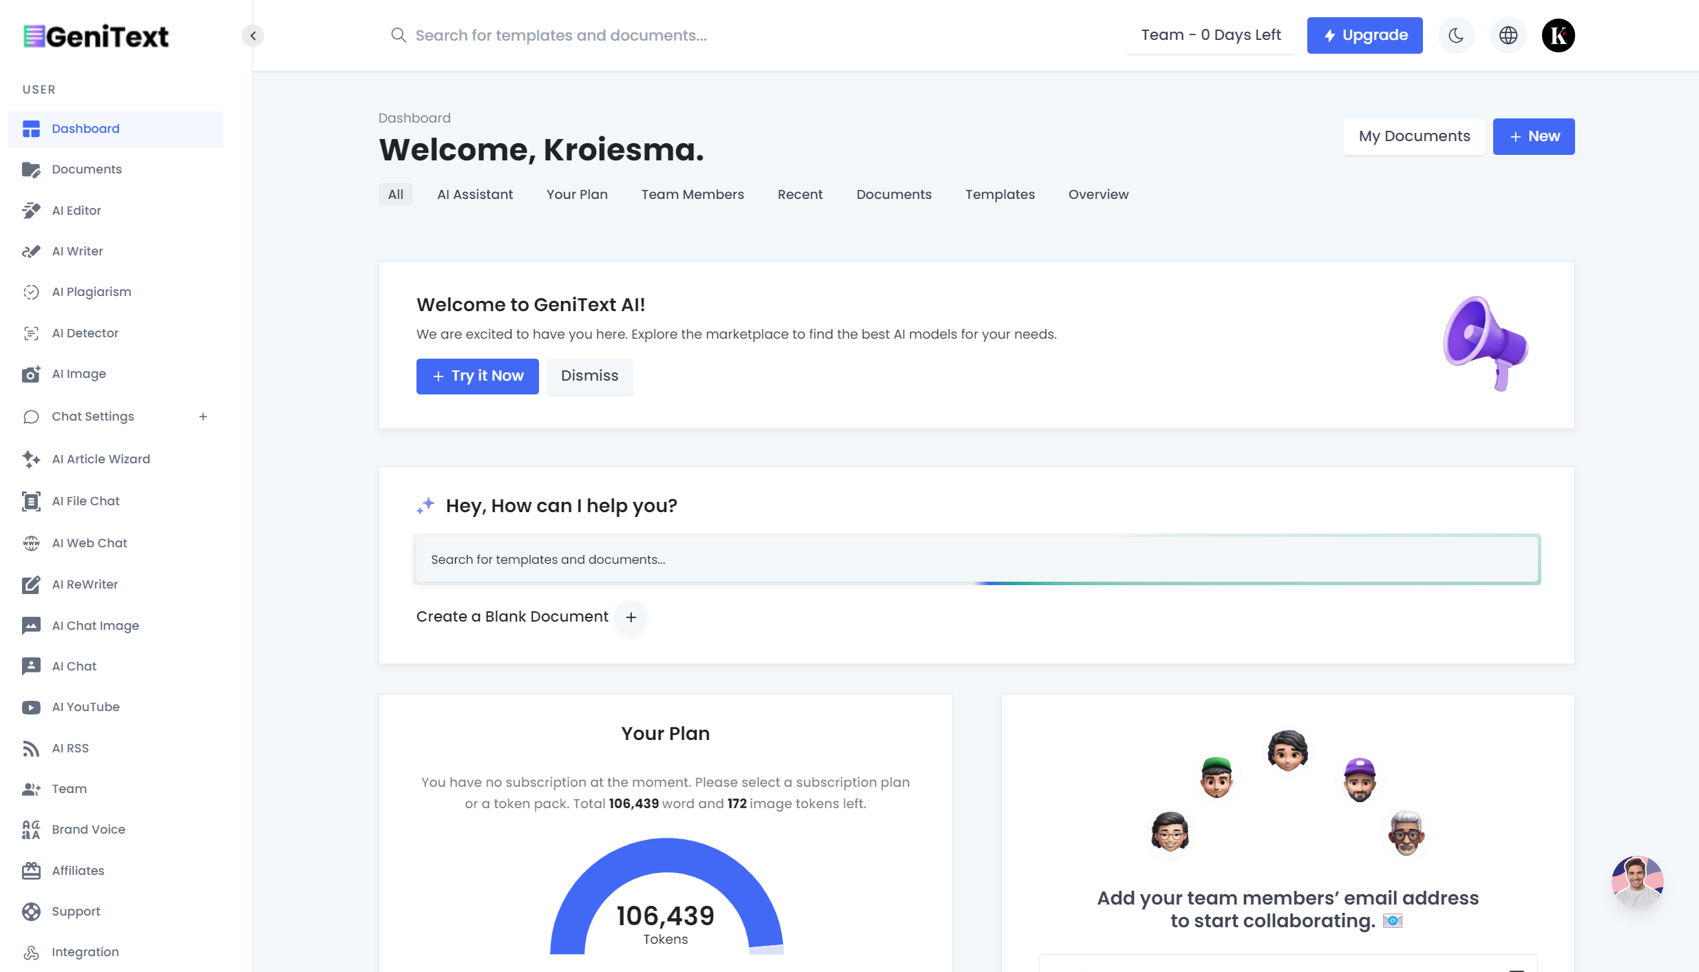Image resolution: width=1699 pixels, height=972 pixels.
Task: Open the profile menu from the avatar
Action: click(x=1559, y=35)
